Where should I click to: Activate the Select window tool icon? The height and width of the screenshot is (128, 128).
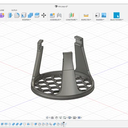[x=116, y=15]
